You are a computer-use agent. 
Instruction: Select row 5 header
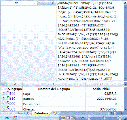(4, 109)
